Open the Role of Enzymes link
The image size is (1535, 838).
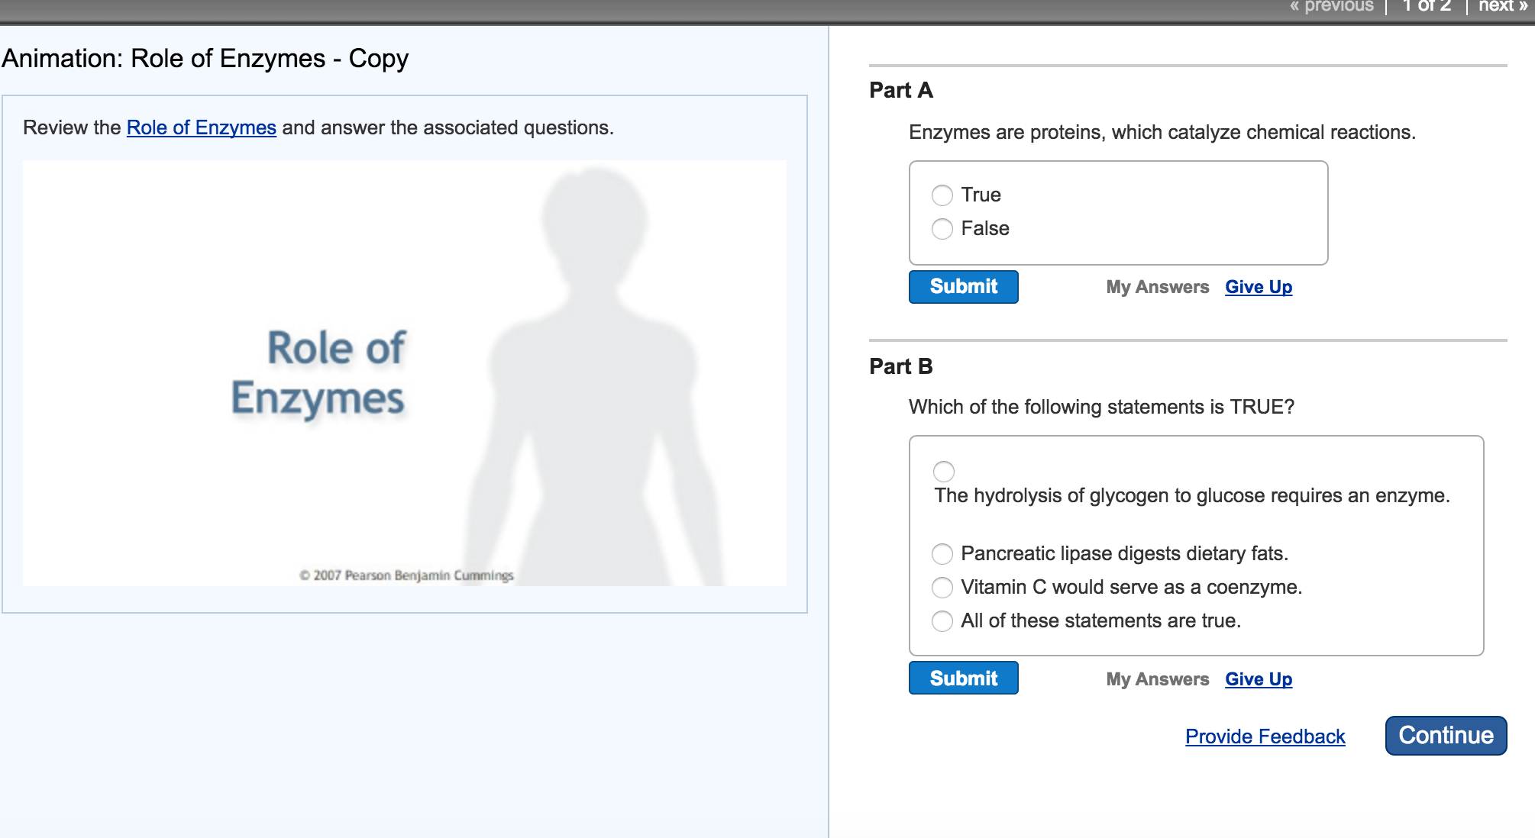201,127
